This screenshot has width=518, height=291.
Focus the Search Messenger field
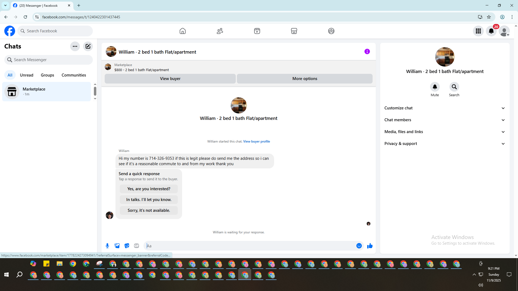pos(49,60)
